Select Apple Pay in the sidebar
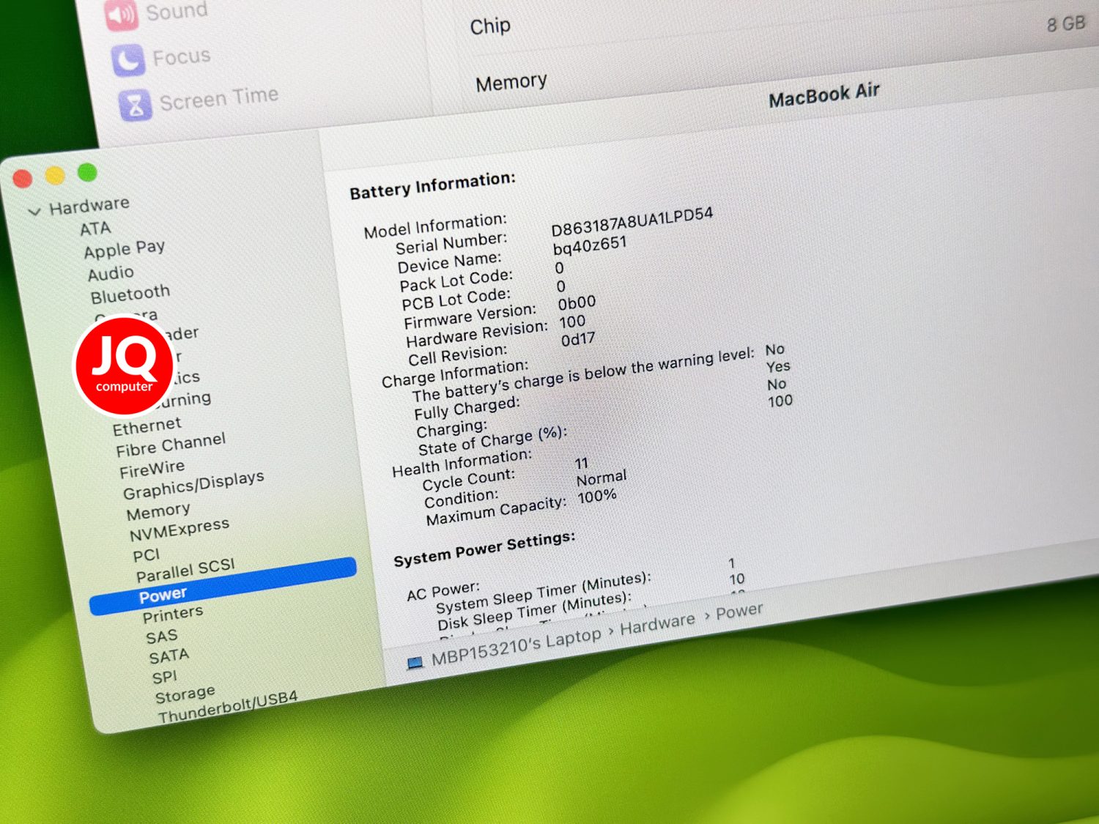1099x824 pixels. (x=124, y=249)
